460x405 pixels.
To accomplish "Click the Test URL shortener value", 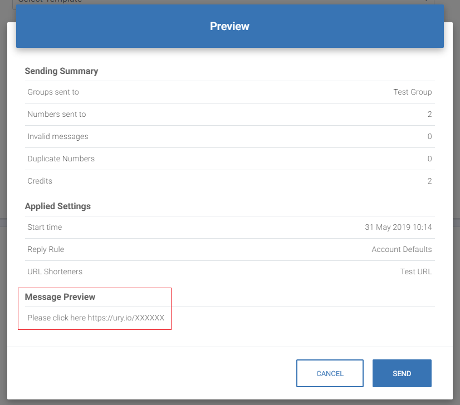I will pyautogui.click(x=417, y=271).
